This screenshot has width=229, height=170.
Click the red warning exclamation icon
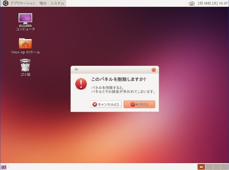81,84
